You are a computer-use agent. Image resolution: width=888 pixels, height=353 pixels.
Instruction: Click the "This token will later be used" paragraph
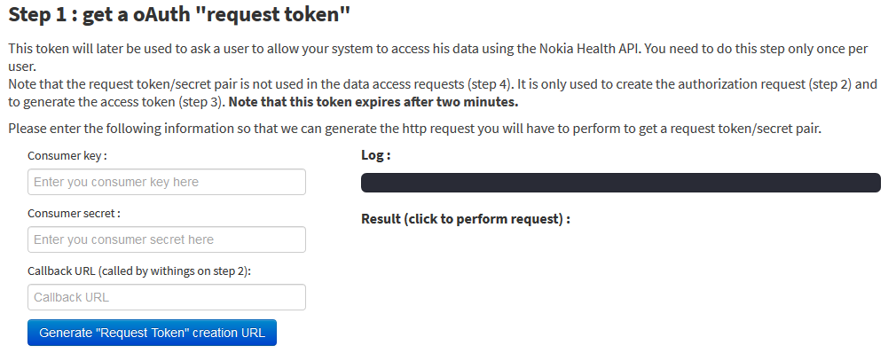click(437, 58)
